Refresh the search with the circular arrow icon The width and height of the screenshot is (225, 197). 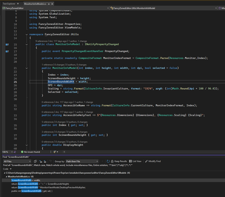pos(108,161)
